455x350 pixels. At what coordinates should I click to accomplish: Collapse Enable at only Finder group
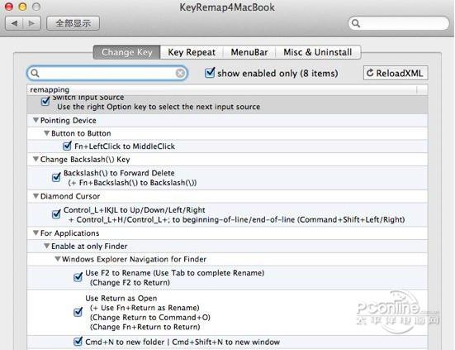(46, 246)
